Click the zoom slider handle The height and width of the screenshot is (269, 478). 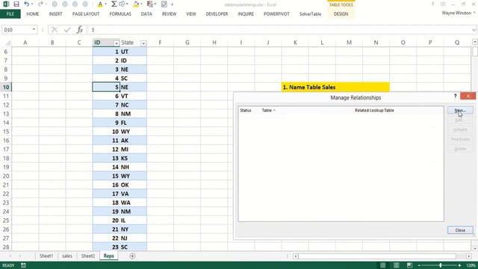click(x=440, y=265)
